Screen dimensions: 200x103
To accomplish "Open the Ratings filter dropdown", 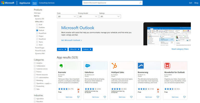I will tap(110, 16).
